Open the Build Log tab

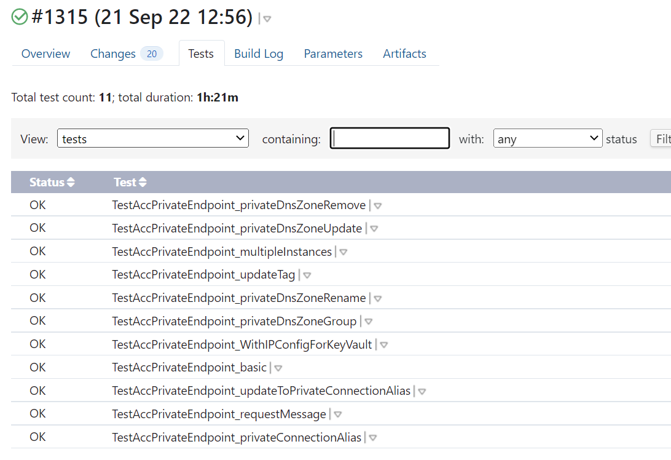coord(259,54)
